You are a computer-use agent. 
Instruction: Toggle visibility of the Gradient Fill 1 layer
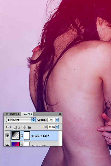tap(7, 145)
